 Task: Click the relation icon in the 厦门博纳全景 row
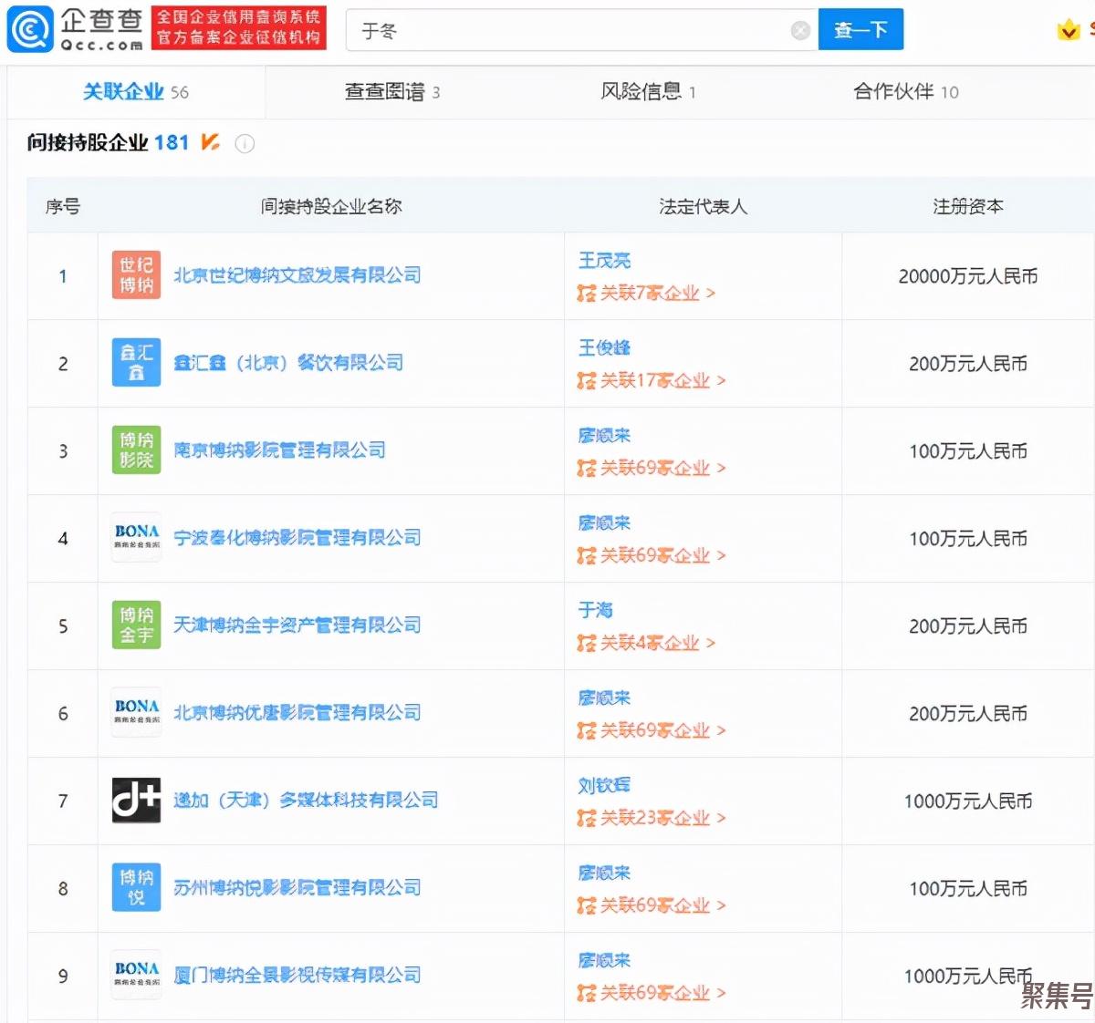586,994
